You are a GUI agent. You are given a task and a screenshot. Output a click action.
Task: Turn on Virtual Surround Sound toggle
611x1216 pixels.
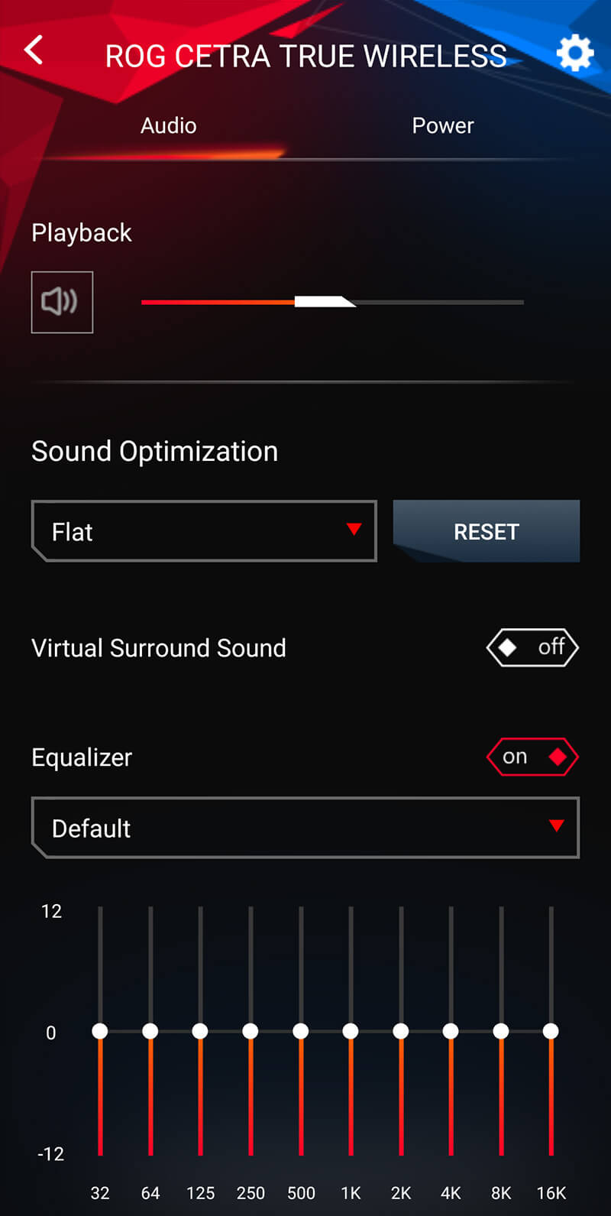coord(532,647)
